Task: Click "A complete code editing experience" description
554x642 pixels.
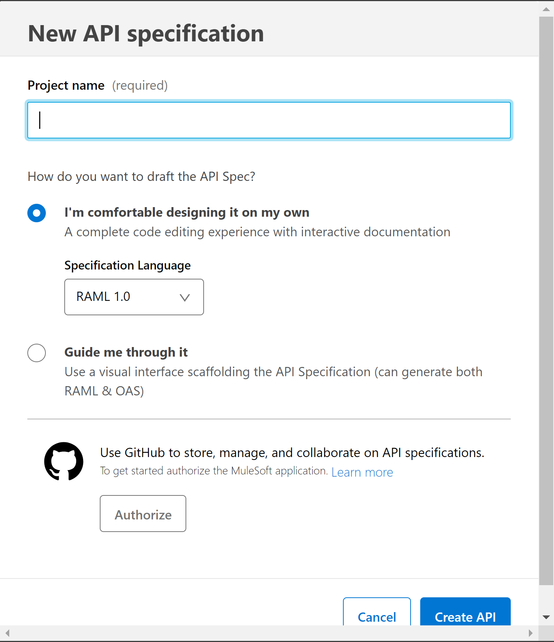Action: (x=258, y=232)
